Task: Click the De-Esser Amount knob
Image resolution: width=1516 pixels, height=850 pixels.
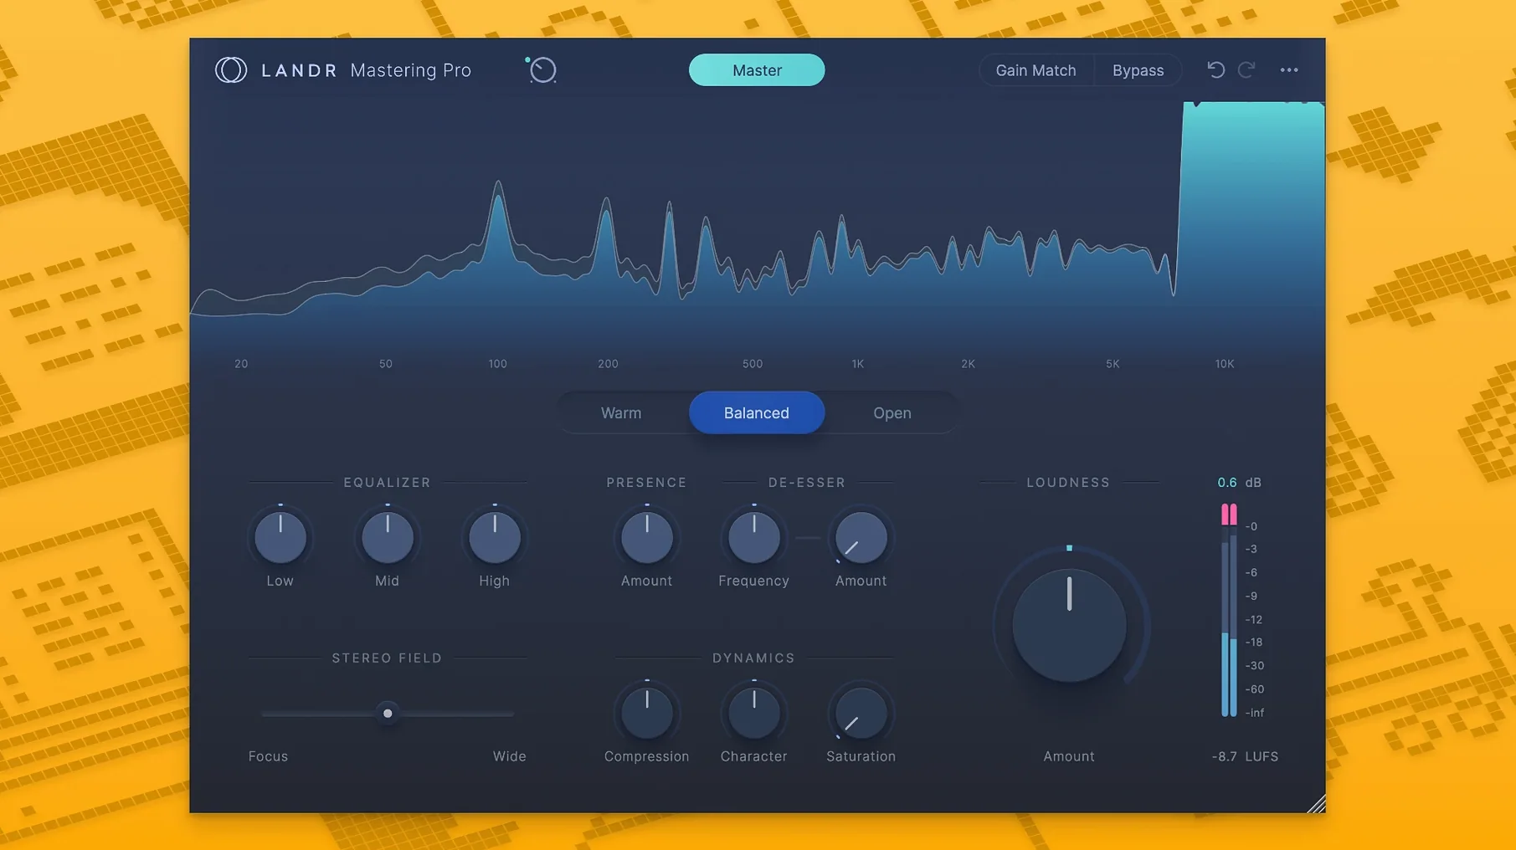Action: tap(861, 537)
